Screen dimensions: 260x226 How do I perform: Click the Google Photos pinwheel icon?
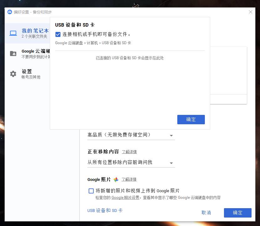[116, 179]
